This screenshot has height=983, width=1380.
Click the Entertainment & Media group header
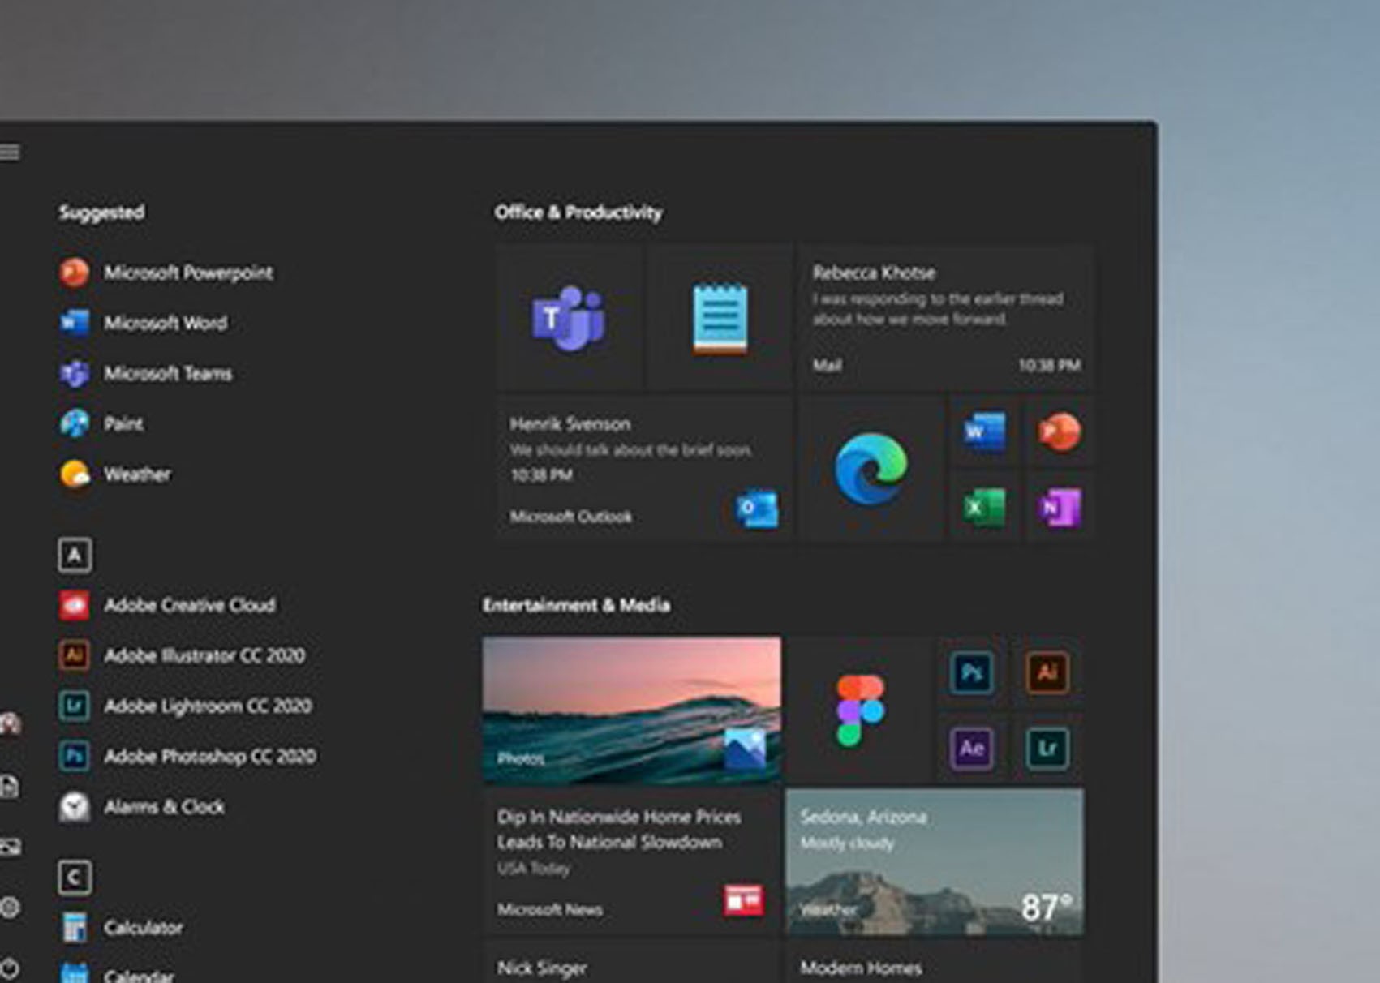point(577,605)
